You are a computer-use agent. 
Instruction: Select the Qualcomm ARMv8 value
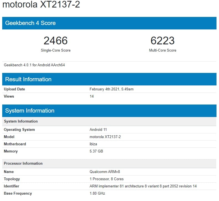coord(105,172)
